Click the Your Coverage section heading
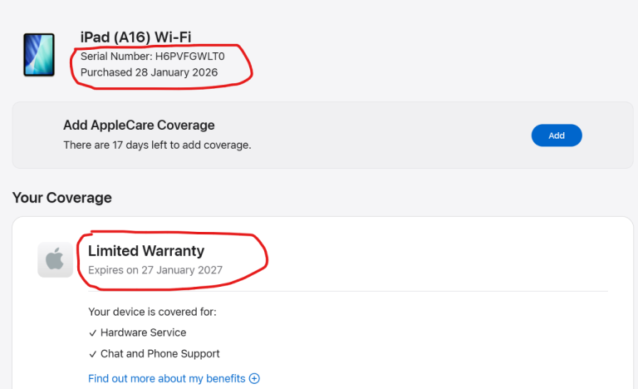The height and width of the screenshot is (389, 638). click(x=62, y=198)
